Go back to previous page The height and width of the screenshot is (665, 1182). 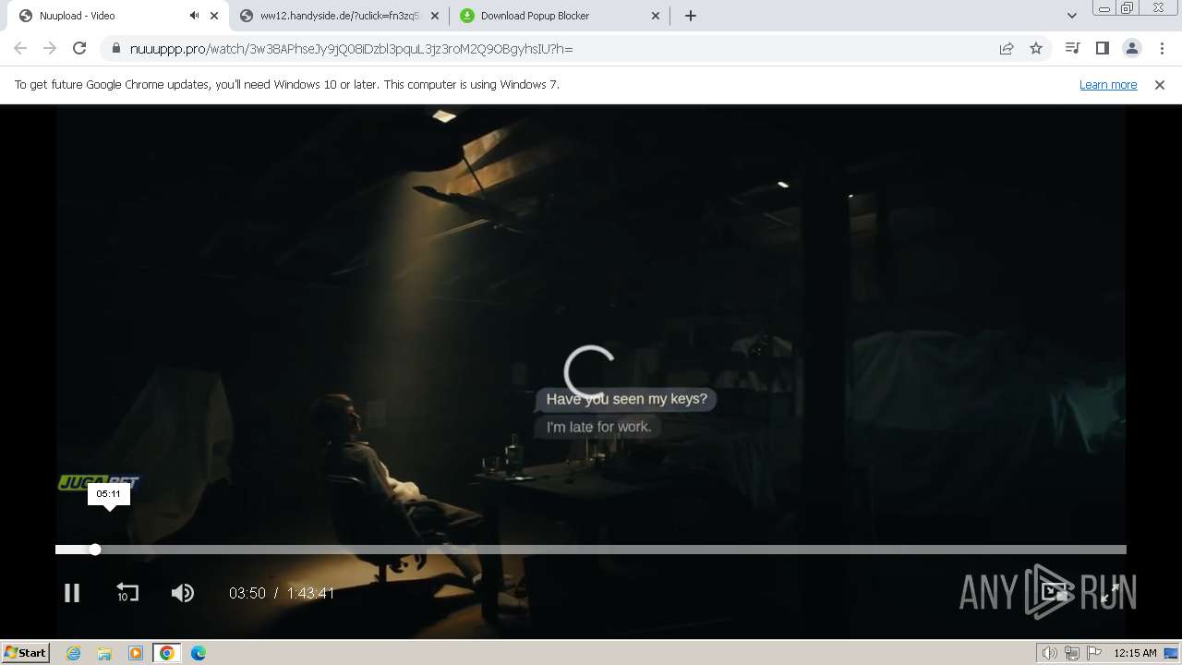click(20, 48)
